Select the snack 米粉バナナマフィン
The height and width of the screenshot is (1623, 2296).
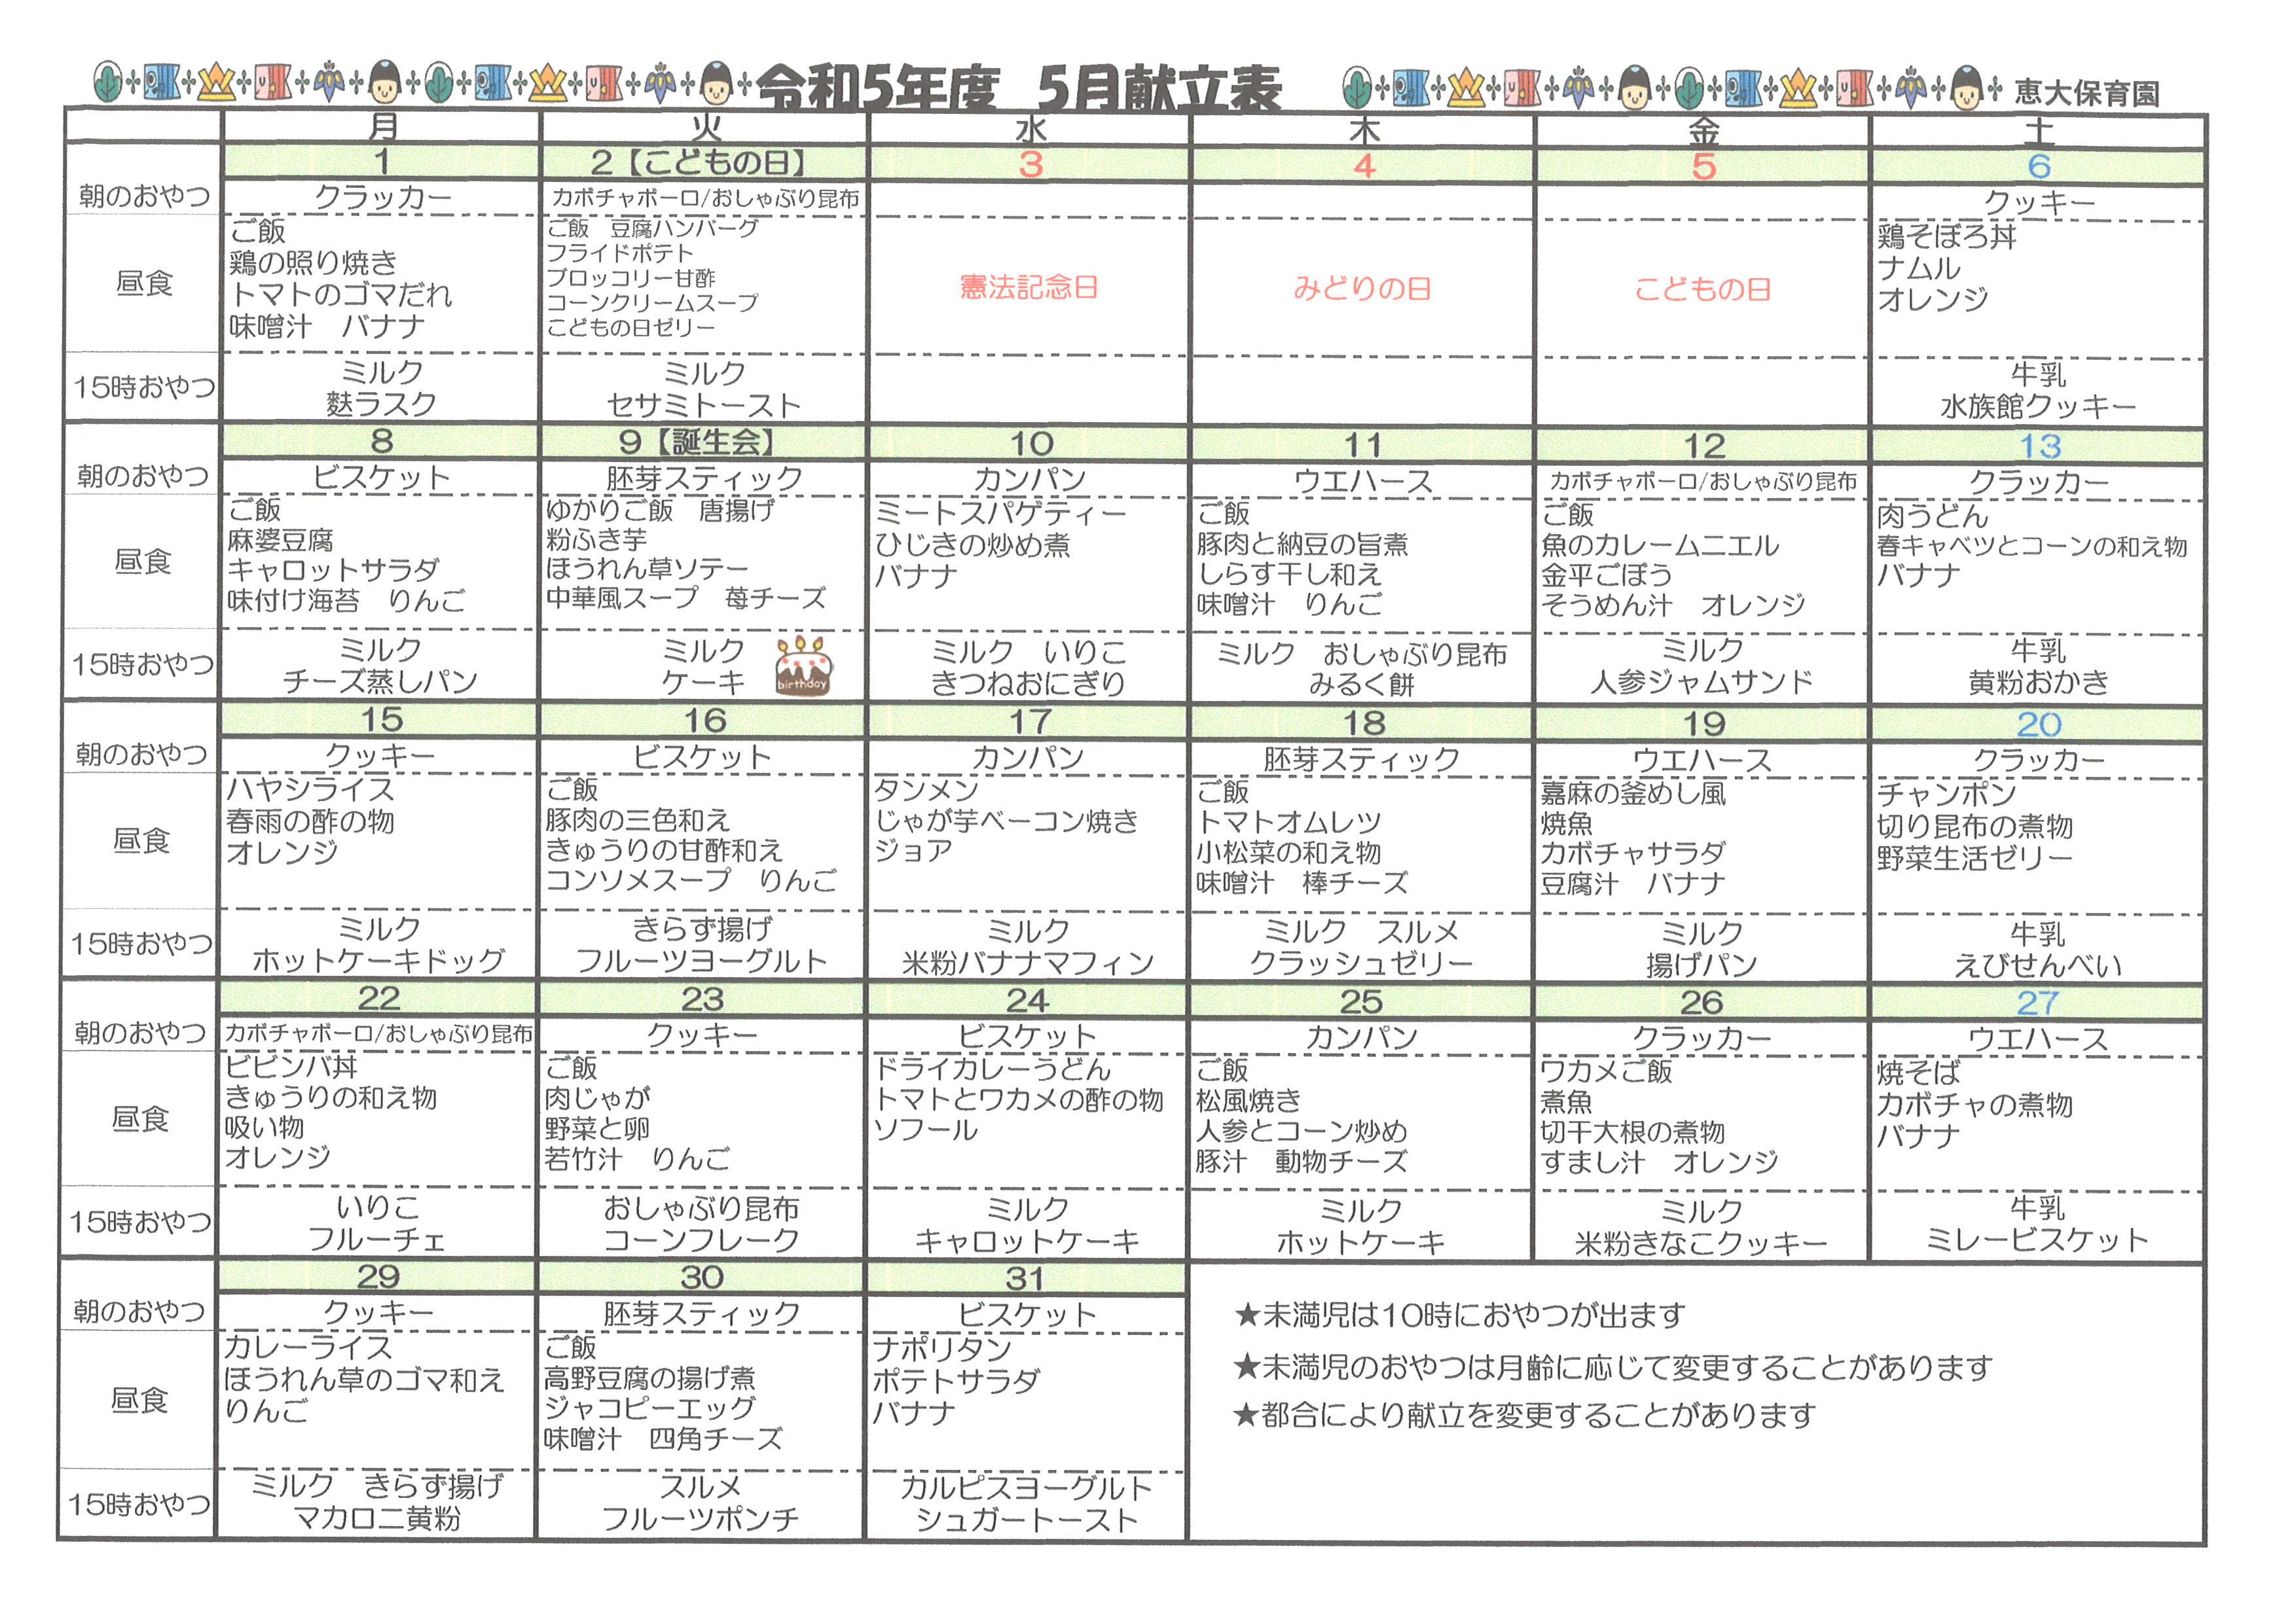pyautogui.click(x=1028, y=963)
